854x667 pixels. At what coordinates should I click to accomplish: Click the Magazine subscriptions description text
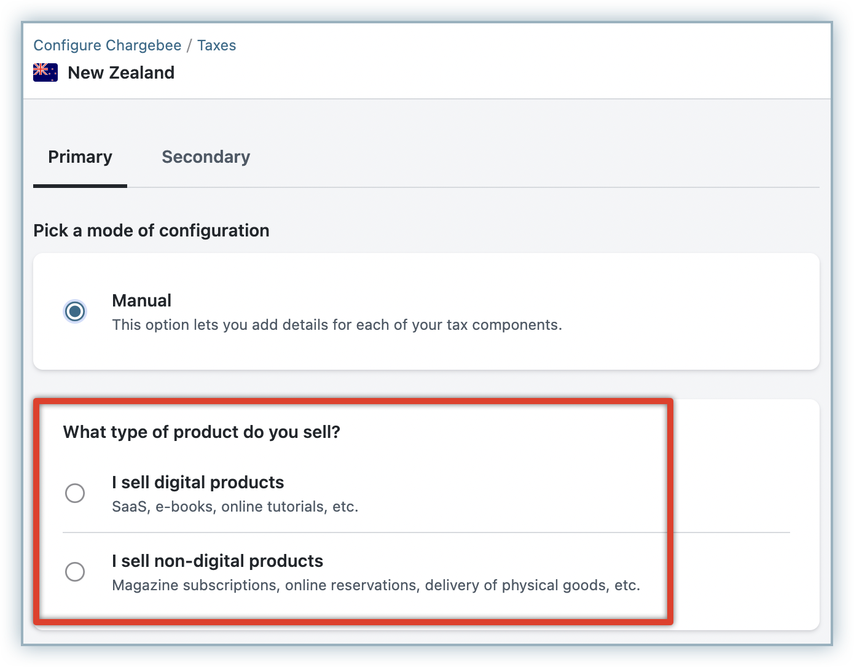[375, 585]
